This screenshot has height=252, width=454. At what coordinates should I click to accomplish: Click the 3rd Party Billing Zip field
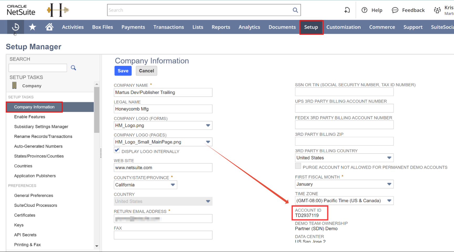click(x=344, y=141)
